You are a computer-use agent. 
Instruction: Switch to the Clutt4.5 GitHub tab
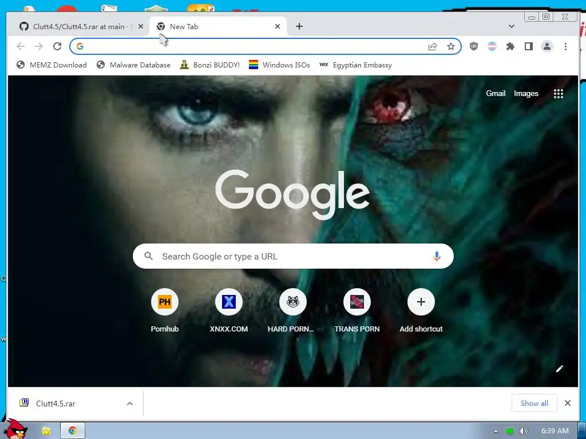[x=78, y=26]
